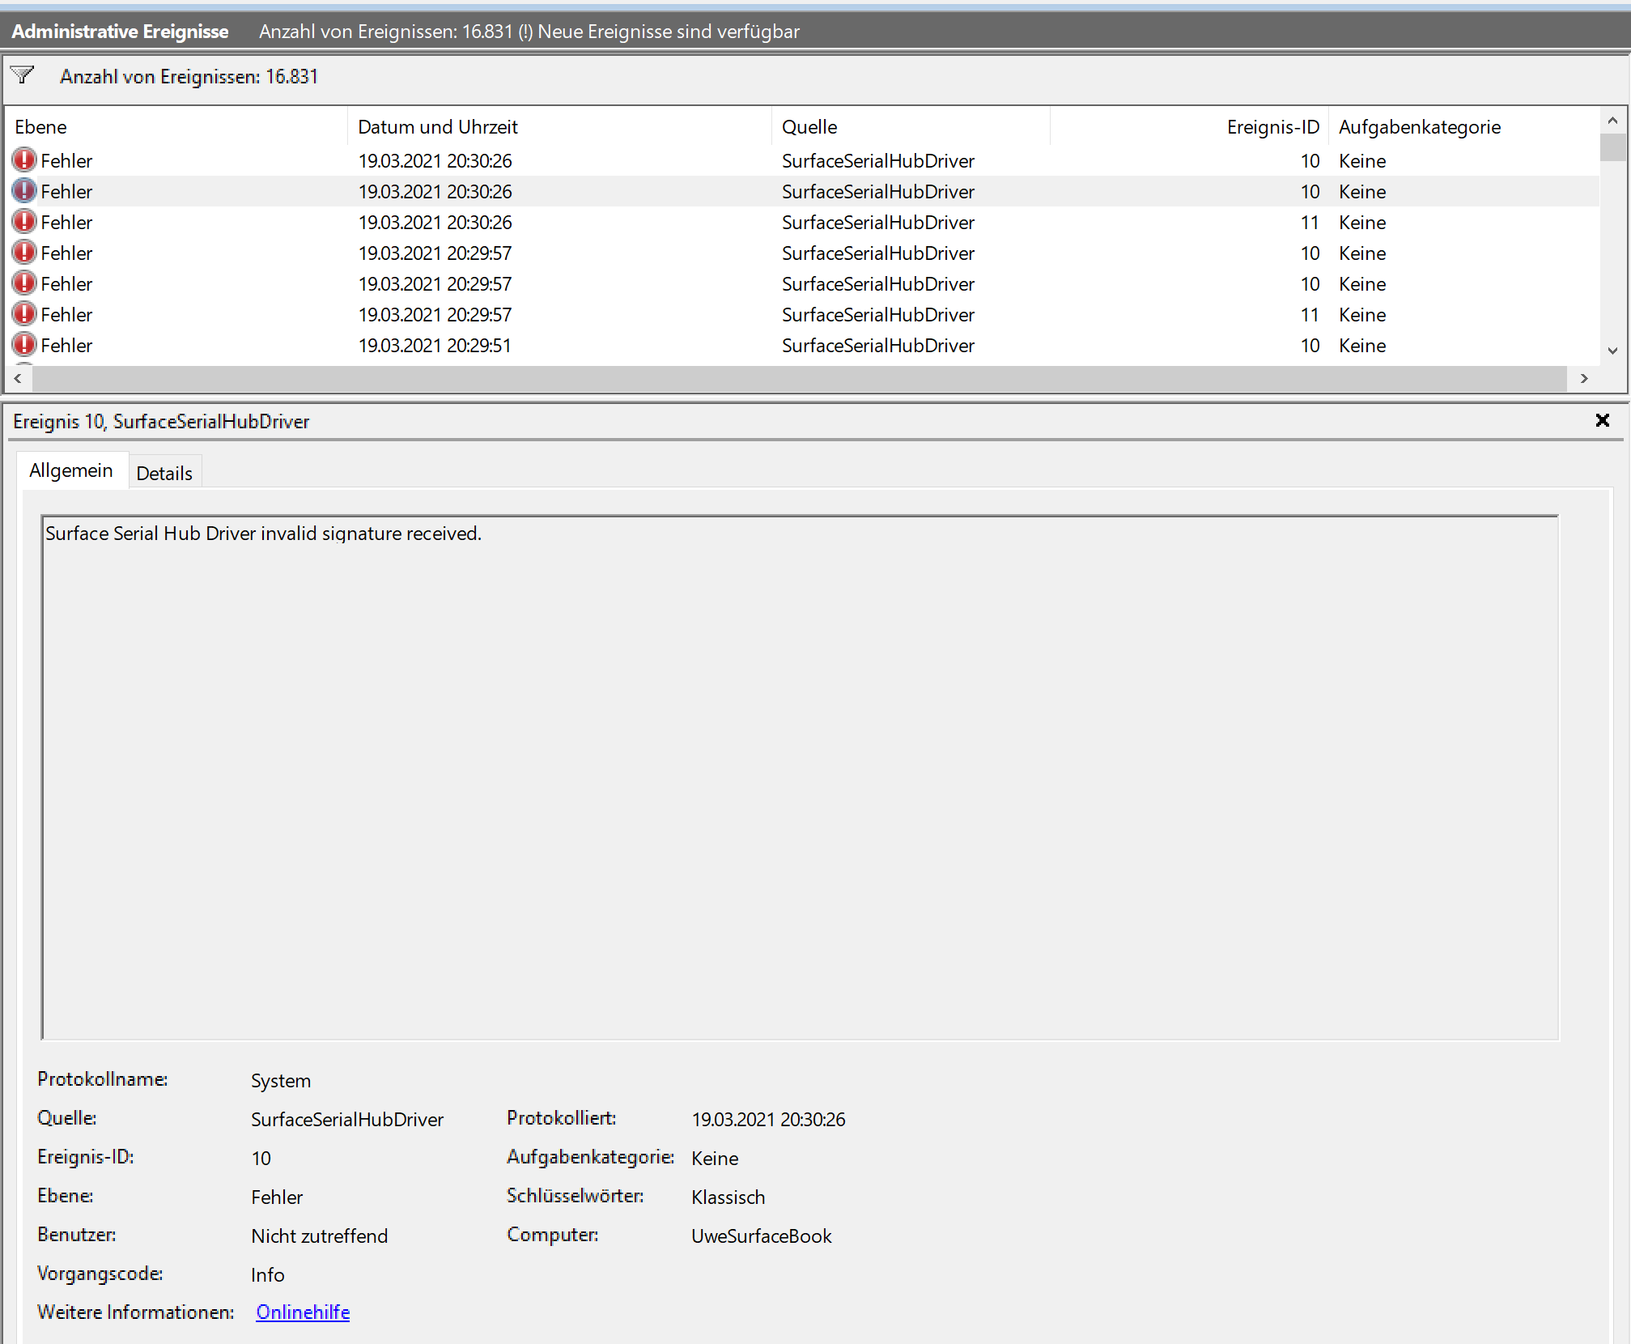The width and height of the screenshot is (1631, 1344).
Task: Click error icon of 20:29:51 row
Action: coord(24,345)
